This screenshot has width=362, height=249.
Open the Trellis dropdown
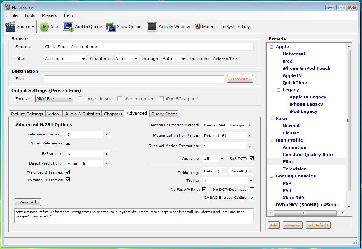point(228,181)
